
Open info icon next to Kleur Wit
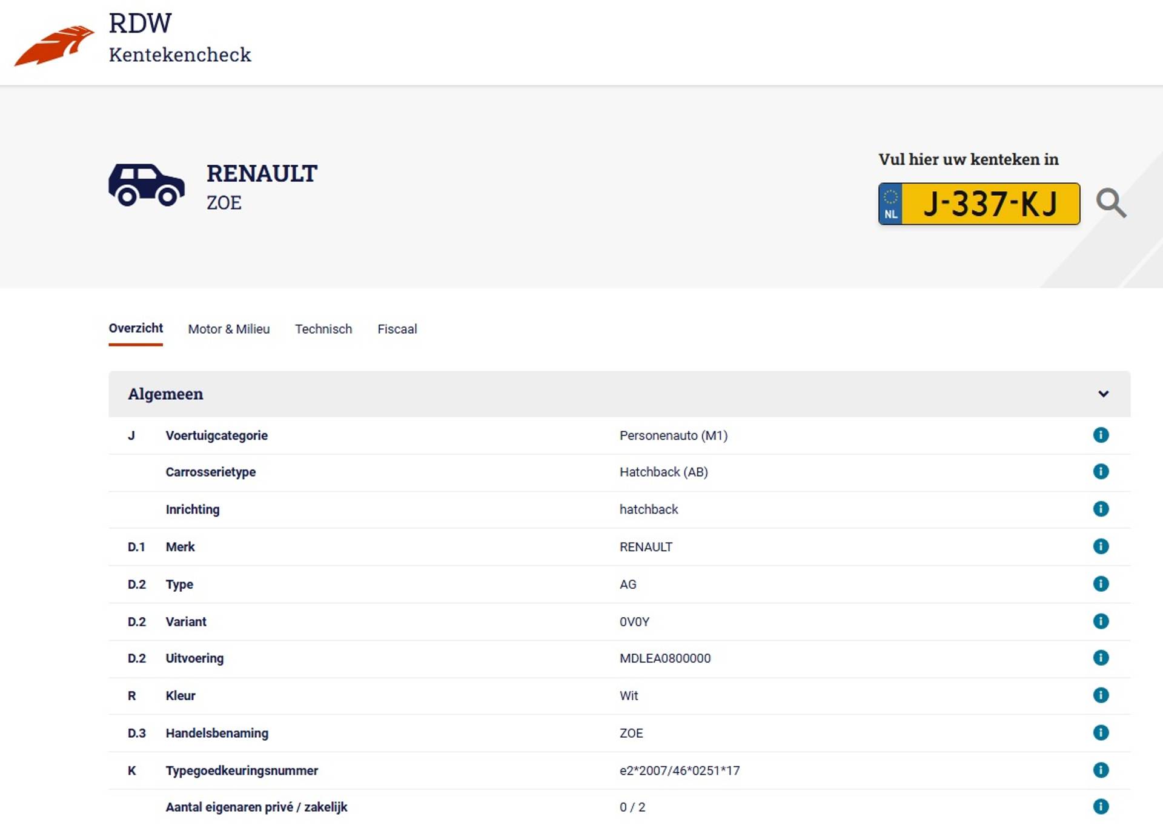[1100, 695]
